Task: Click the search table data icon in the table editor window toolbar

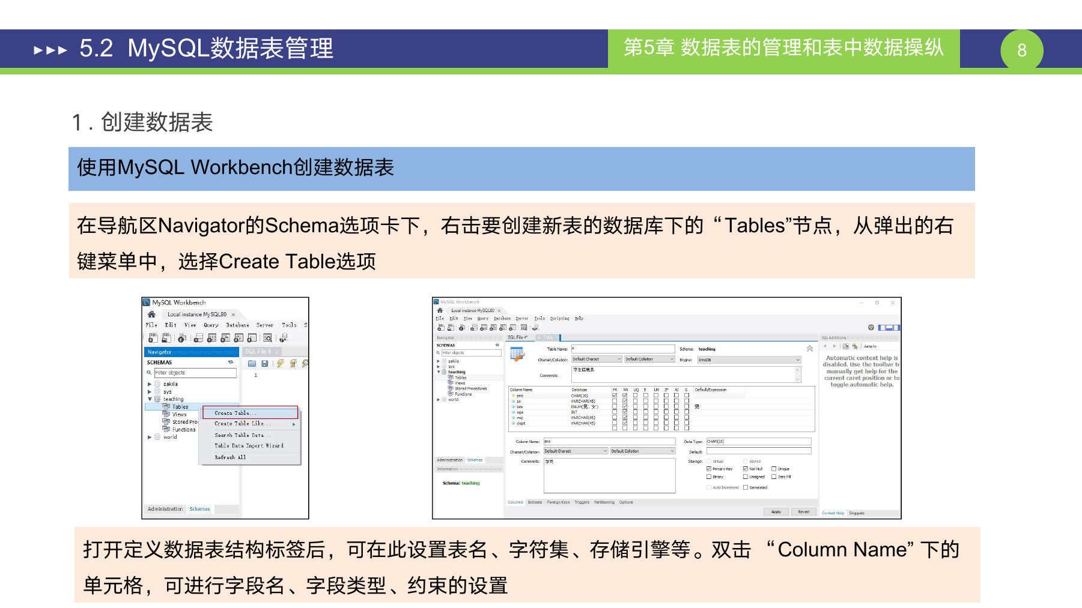Action: tap(524, 328)
